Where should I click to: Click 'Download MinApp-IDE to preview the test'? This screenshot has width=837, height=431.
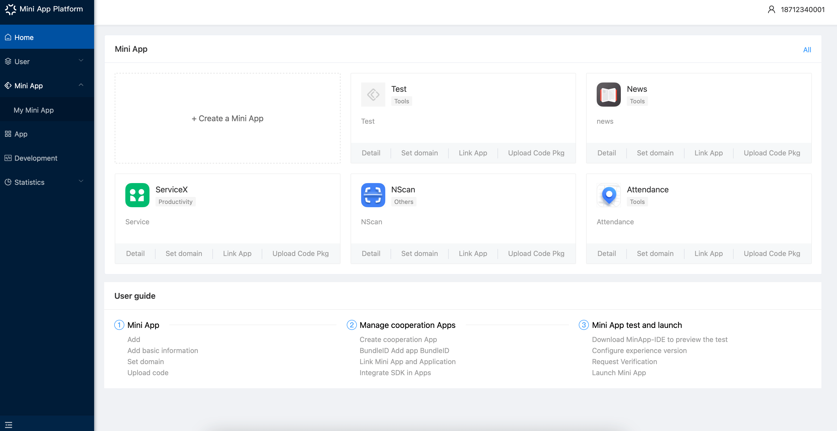660,339
